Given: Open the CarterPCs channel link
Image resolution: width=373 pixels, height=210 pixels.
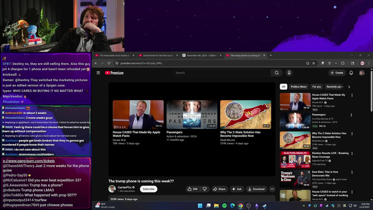Looking at the screenshot, I should [x=124, y=187].
